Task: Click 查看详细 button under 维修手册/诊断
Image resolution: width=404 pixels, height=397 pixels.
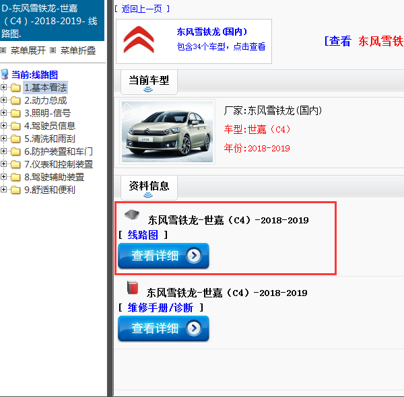Action: pyautogui.click(x=164, y=328)
